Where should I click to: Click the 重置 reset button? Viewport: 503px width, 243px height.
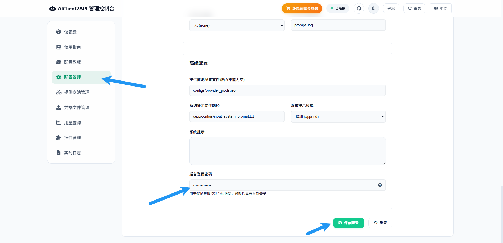[380, 223]
